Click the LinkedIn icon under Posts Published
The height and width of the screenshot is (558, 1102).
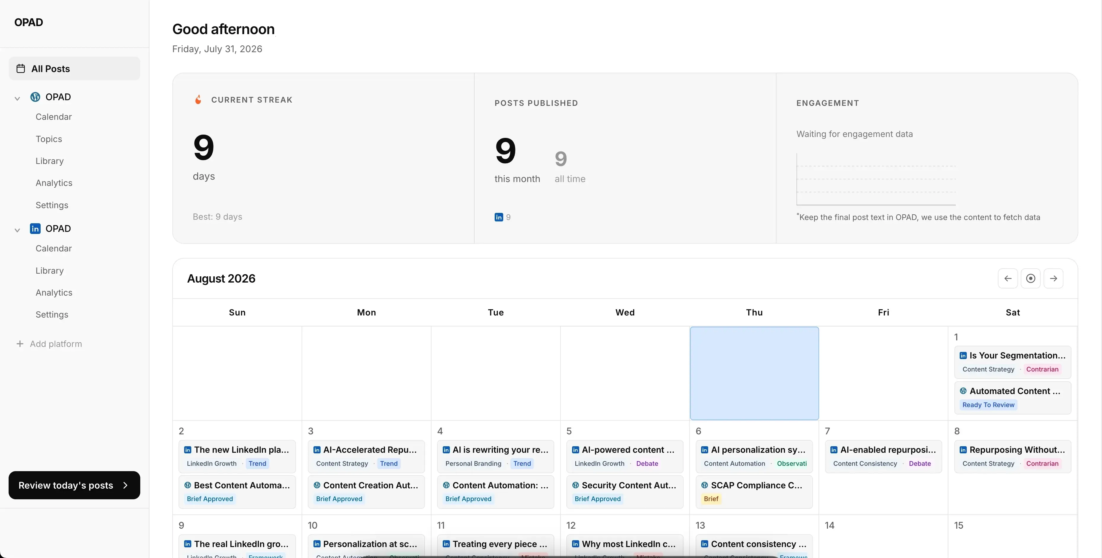pyautogui.click(x=499, y=217)
